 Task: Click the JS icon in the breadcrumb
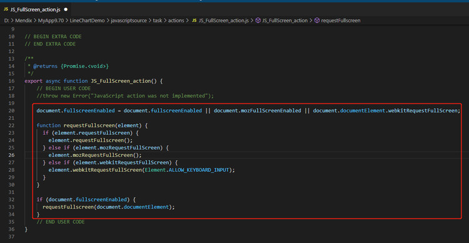(194, 21)
